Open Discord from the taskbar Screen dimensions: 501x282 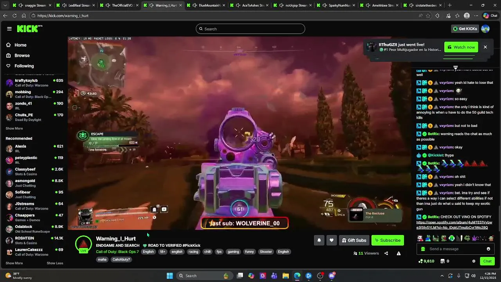pos(332,276)
